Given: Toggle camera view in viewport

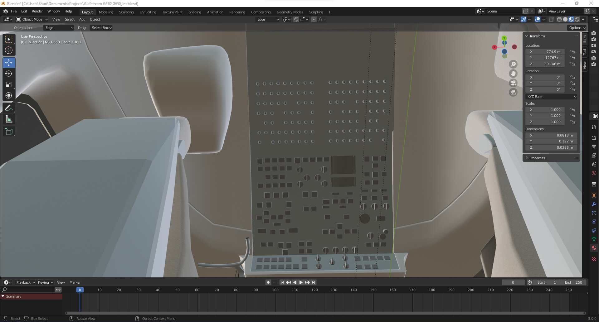Looking at the screenshot, I should coord(513,83).
